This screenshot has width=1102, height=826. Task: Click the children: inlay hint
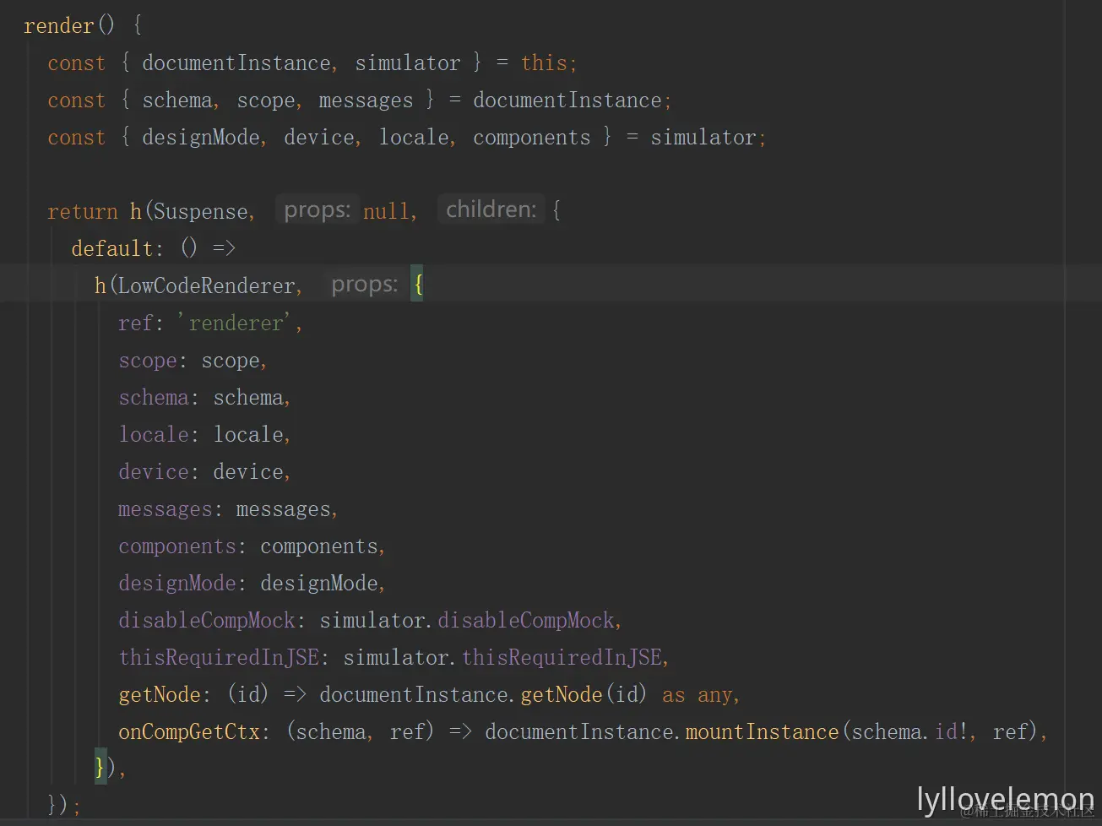point(491,209)
